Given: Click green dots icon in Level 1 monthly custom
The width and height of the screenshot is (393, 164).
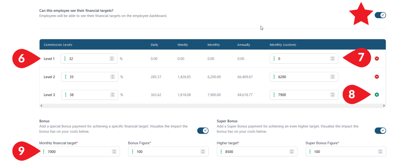Looking at the screenshot, I should coord(274,59).
